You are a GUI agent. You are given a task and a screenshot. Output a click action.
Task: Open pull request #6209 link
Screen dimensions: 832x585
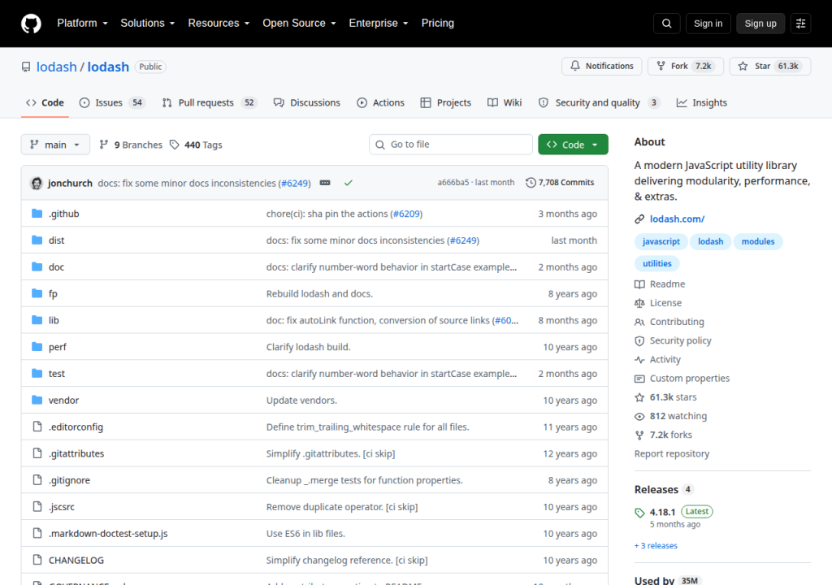tap(406, 214)
